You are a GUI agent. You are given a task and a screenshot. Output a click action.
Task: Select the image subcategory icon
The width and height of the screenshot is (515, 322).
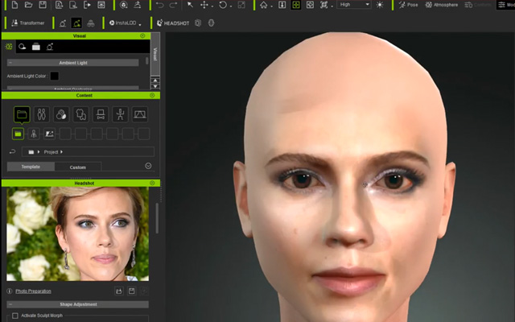pyautogui.click(x=49, y=134)
